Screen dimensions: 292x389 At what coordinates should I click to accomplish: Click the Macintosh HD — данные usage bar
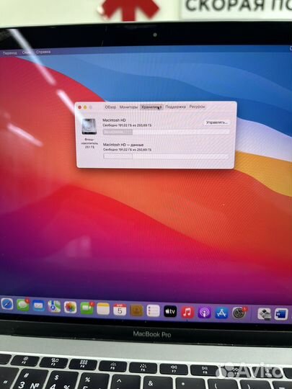click(166, 156)
